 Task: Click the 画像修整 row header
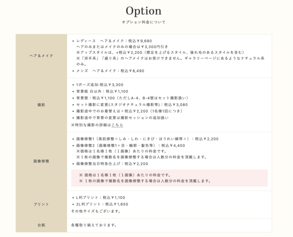(41, 161)
